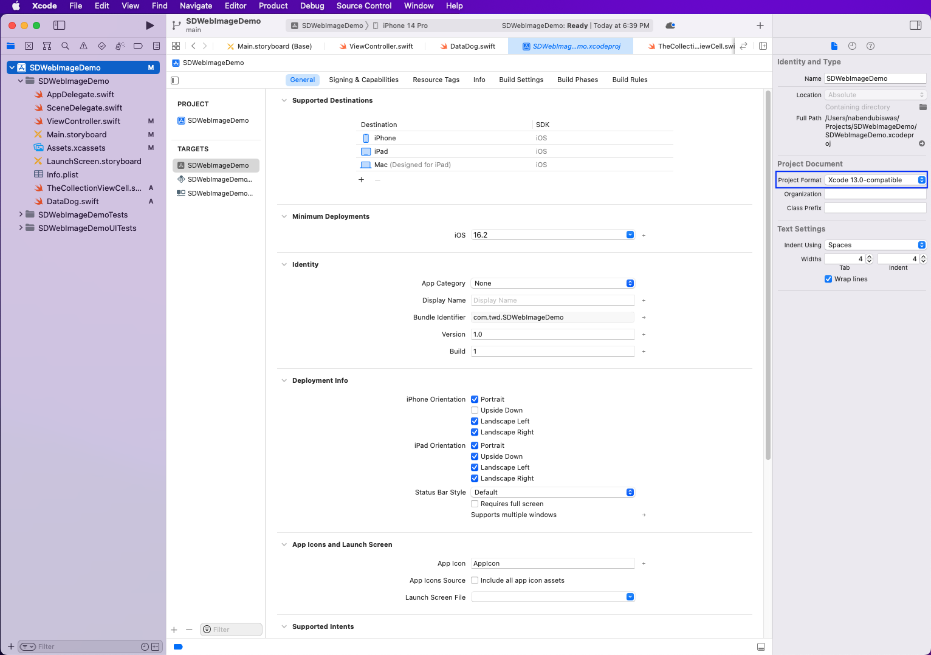This screenshot has height=655, width=931.
Task: Open the Library plus button in toolbar
Action: point(760,26)
